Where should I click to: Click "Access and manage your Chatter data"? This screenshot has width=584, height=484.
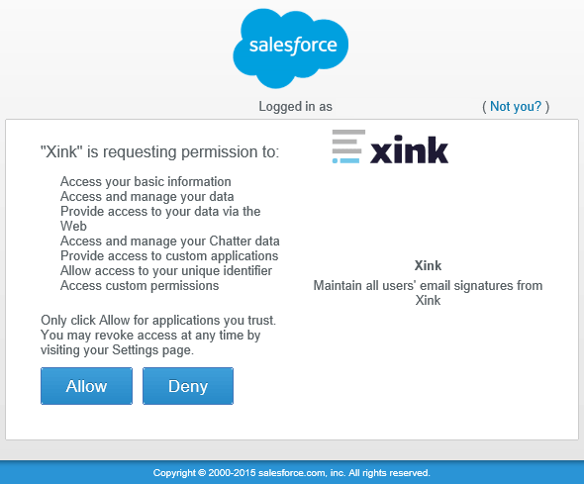[x=170, y=242]
